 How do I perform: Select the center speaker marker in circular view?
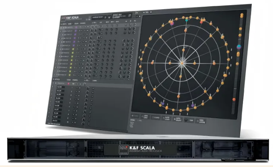pos(182,63)
